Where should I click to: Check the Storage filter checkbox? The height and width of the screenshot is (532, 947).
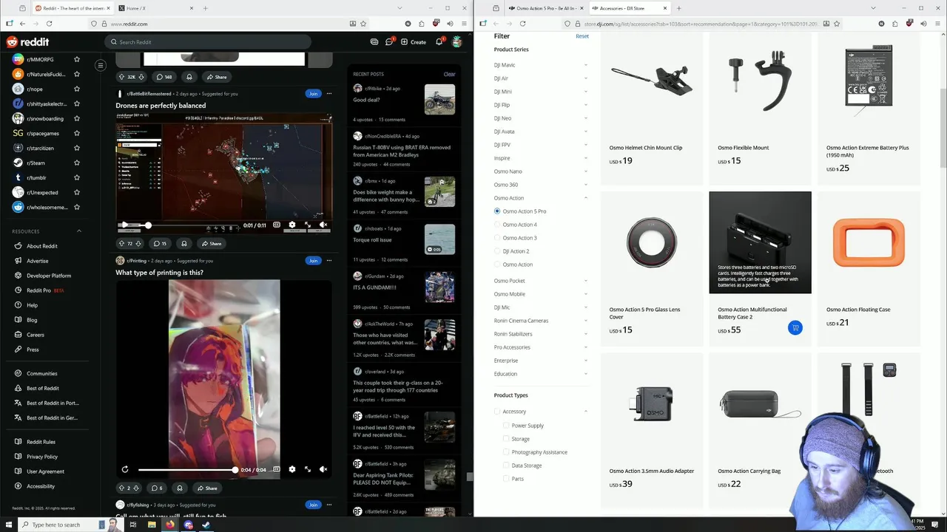[506, 439]
